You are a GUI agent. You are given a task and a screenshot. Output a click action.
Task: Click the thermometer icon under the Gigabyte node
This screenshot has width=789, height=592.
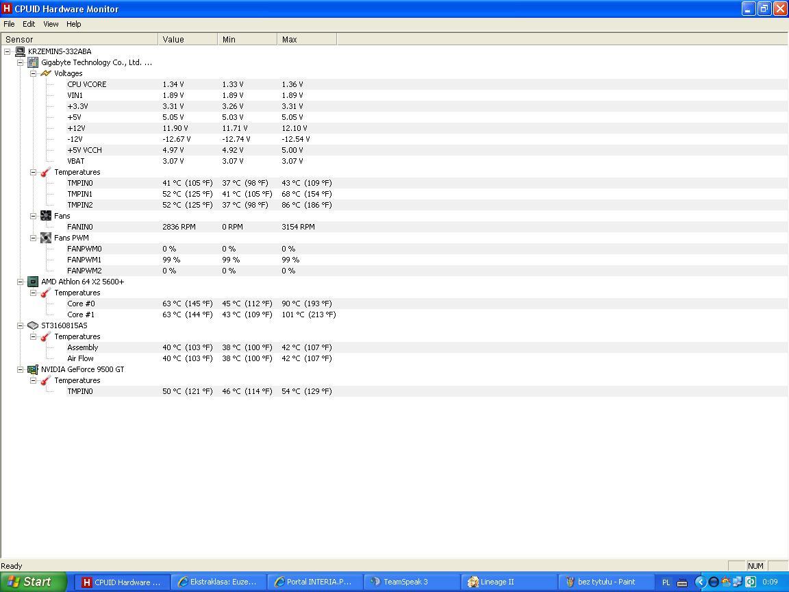click(46, 172)
